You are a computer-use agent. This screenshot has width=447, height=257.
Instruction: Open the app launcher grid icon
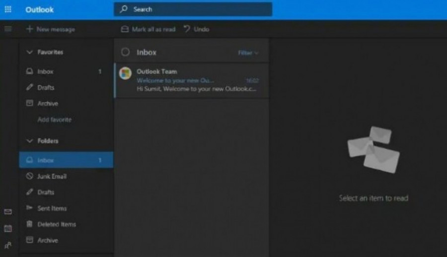8,9
